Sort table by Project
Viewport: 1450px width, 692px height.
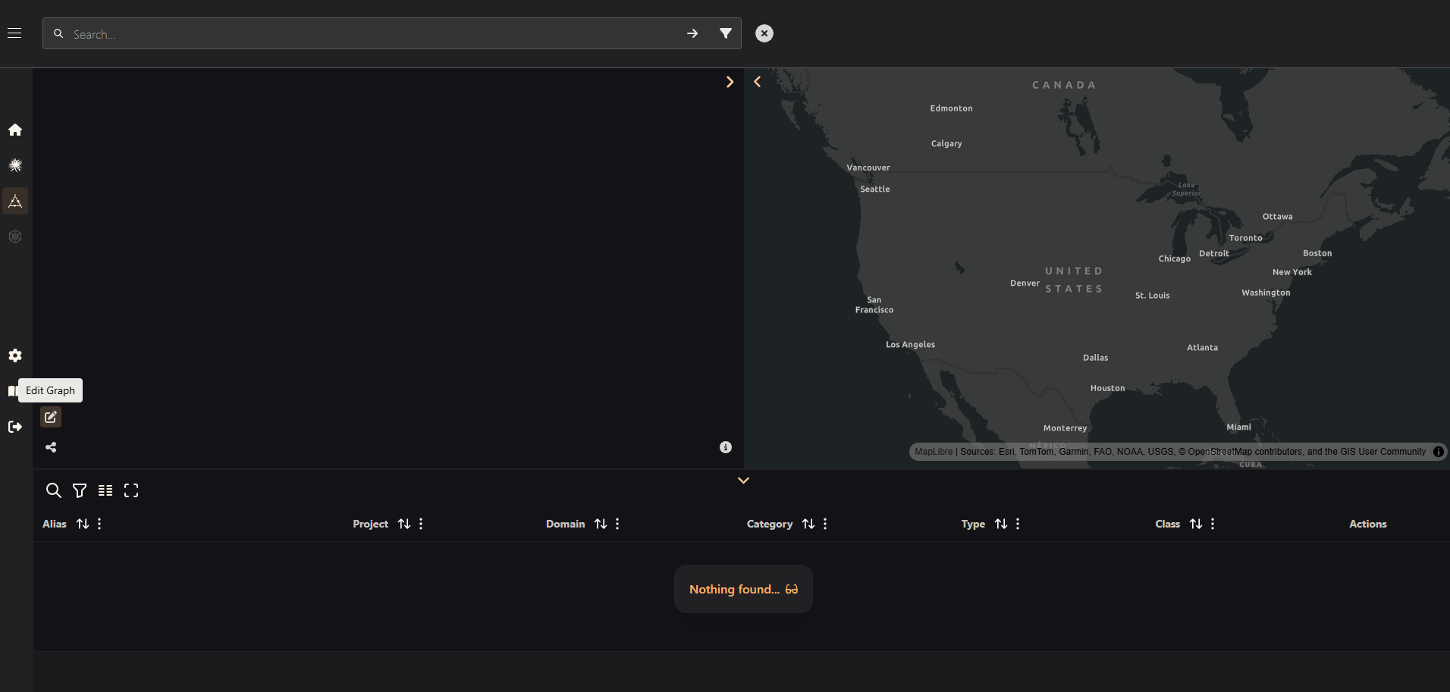click(404, 524)
